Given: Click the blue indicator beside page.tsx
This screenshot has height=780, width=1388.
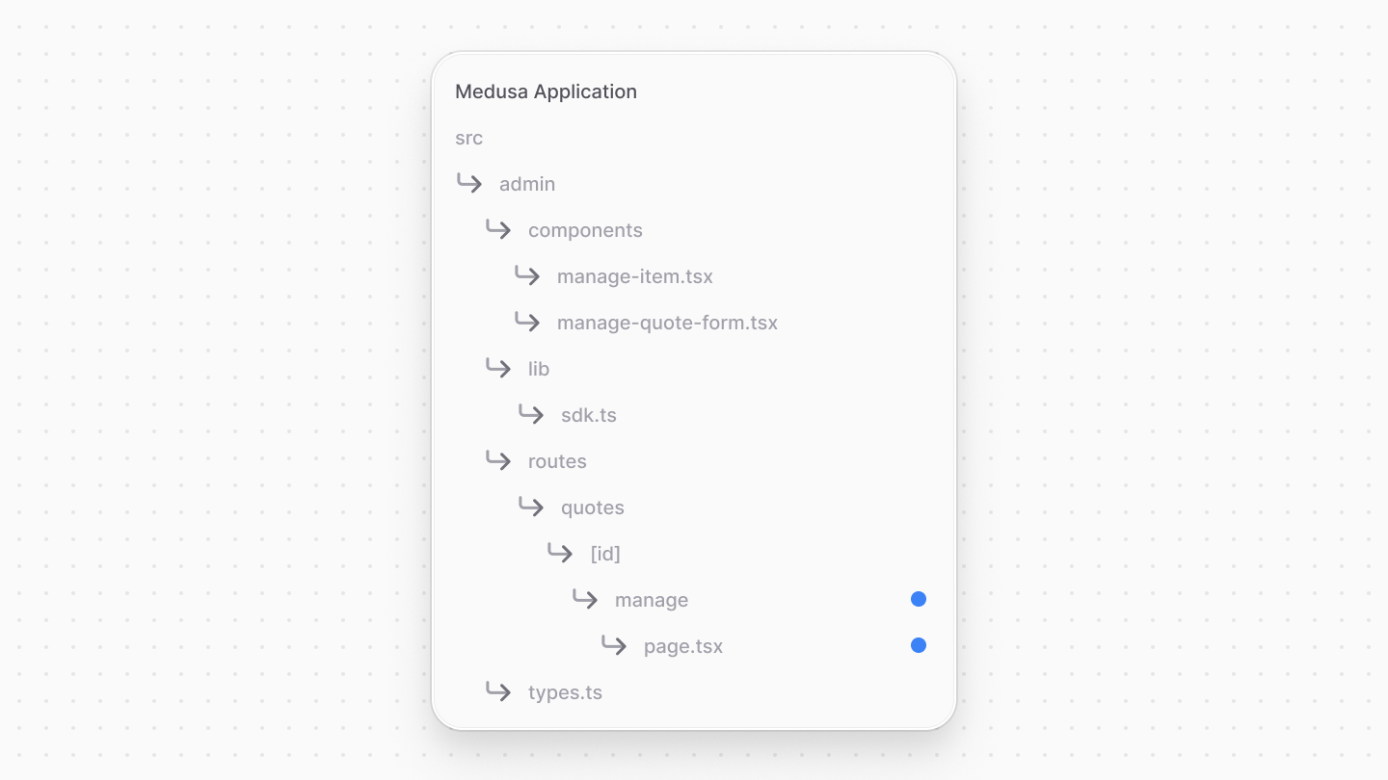Looking at the screenshot, I should click(918, 645).
